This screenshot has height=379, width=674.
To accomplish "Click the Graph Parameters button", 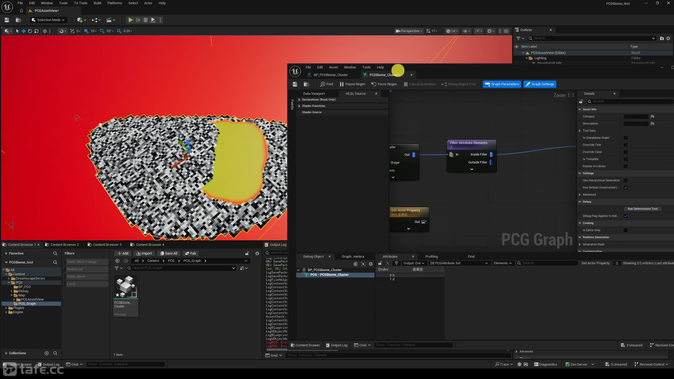I will coord(502,84).
